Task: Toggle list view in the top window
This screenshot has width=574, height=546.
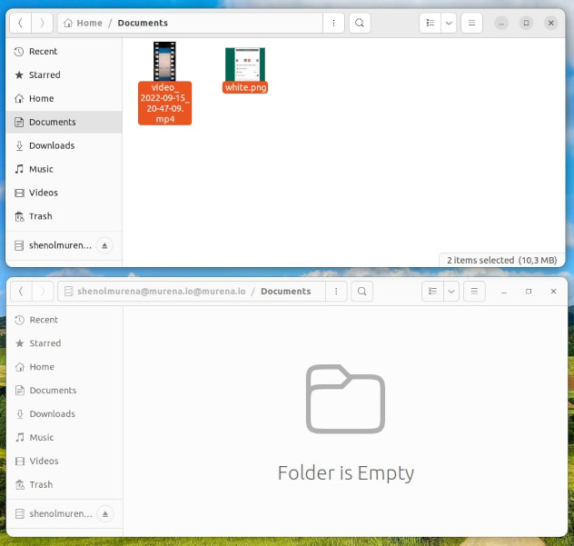Action: pos(430,23)
